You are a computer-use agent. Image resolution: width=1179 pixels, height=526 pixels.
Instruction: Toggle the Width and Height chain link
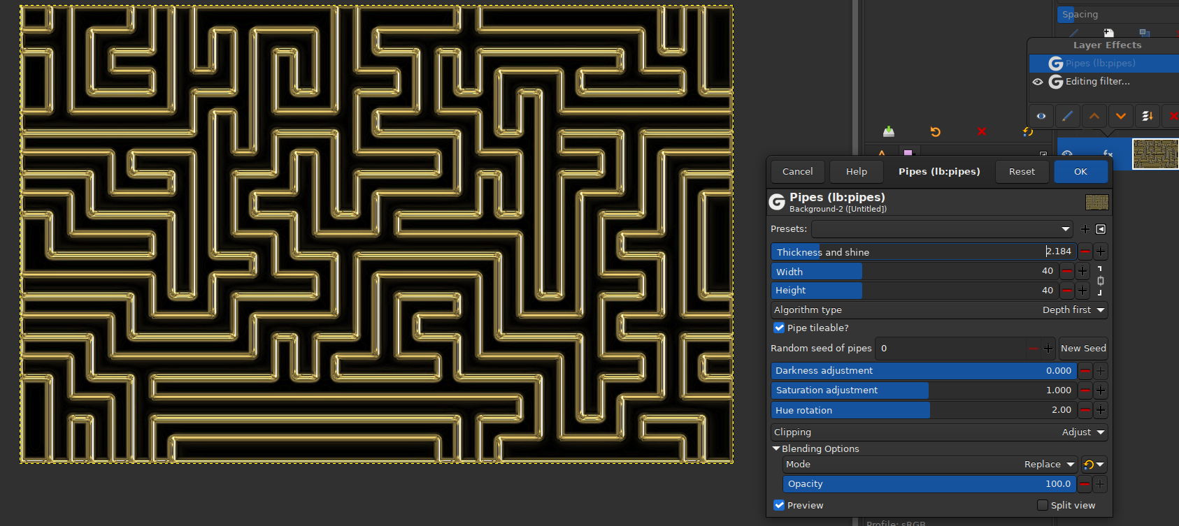click(1101, 281)
